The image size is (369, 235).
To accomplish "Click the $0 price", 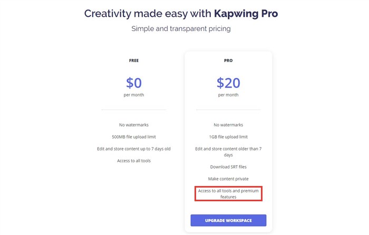I will (134, 83).
